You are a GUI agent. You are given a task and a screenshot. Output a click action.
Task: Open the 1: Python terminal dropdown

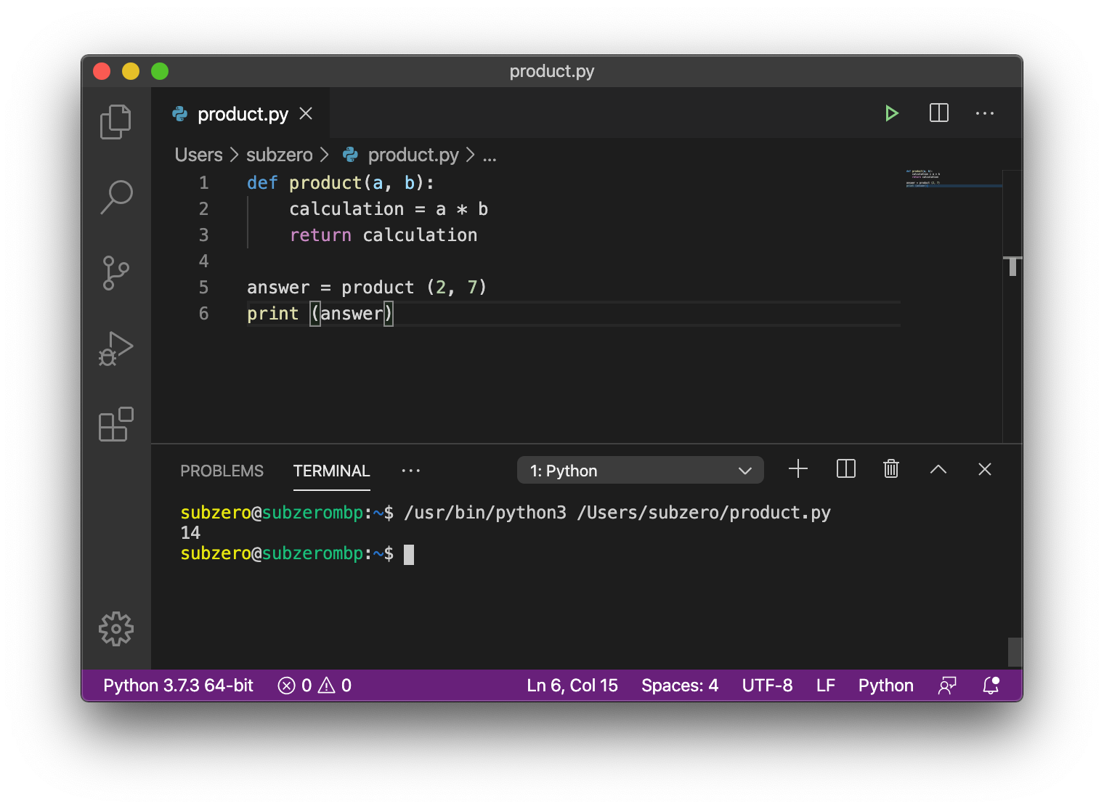[x=640, y=470]
